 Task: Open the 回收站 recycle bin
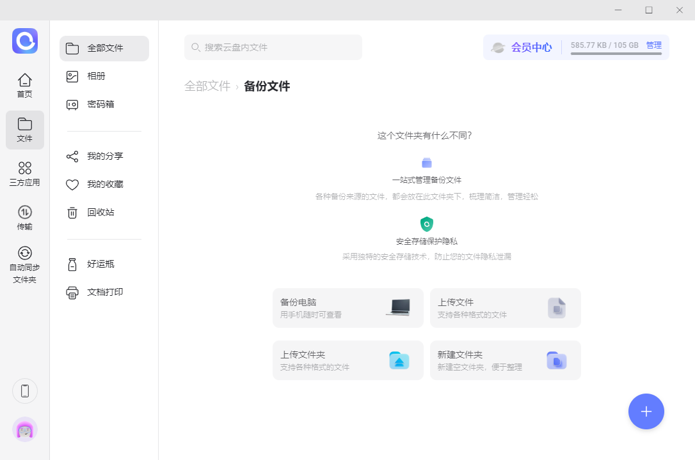click(x=100, y=213)
